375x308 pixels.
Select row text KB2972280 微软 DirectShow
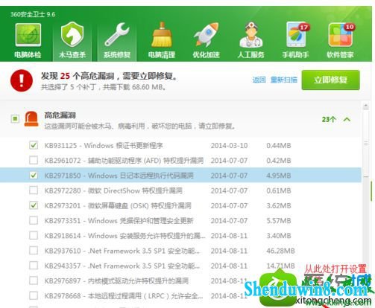pos(113,190)
